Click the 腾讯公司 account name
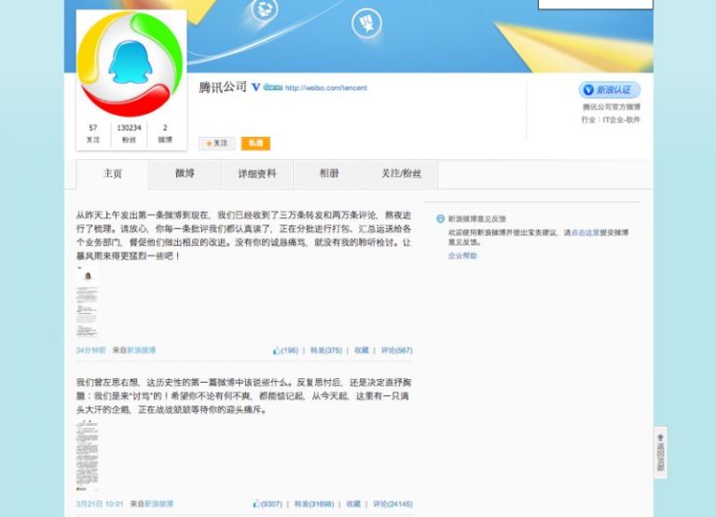 223,88
